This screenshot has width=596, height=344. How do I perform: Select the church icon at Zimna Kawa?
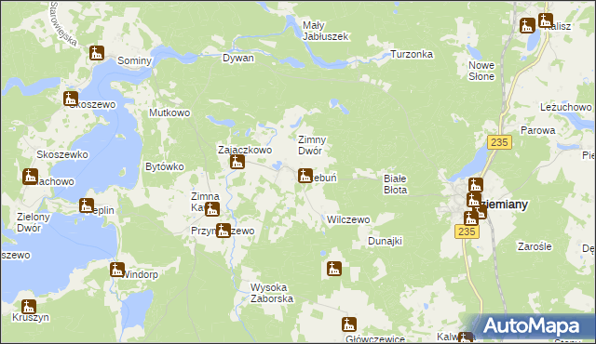pyautogui.click(x=212, y=209)
